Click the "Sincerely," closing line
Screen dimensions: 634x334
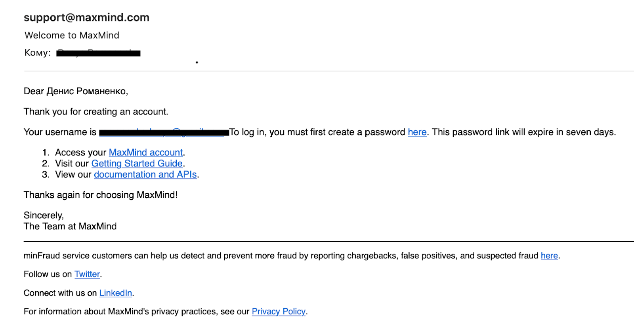[x=44, y=216]
